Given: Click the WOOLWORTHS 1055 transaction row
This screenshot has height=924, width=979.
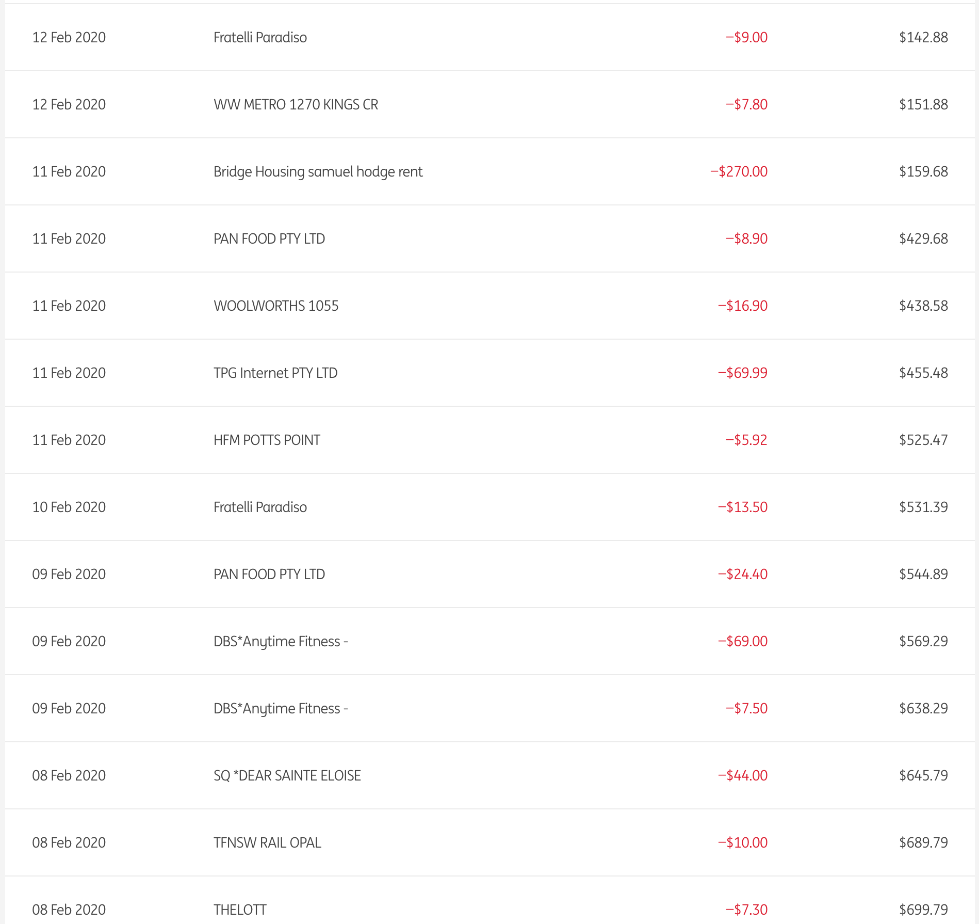Looking at the screenshot, I should click(276, 306).
